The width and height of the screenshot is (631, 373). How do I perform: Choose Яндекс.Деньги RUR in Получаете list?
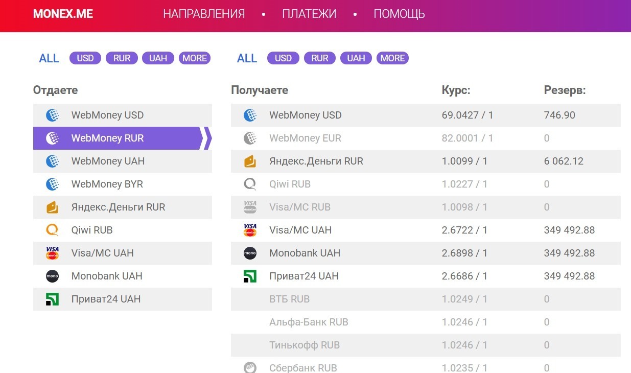426,161
